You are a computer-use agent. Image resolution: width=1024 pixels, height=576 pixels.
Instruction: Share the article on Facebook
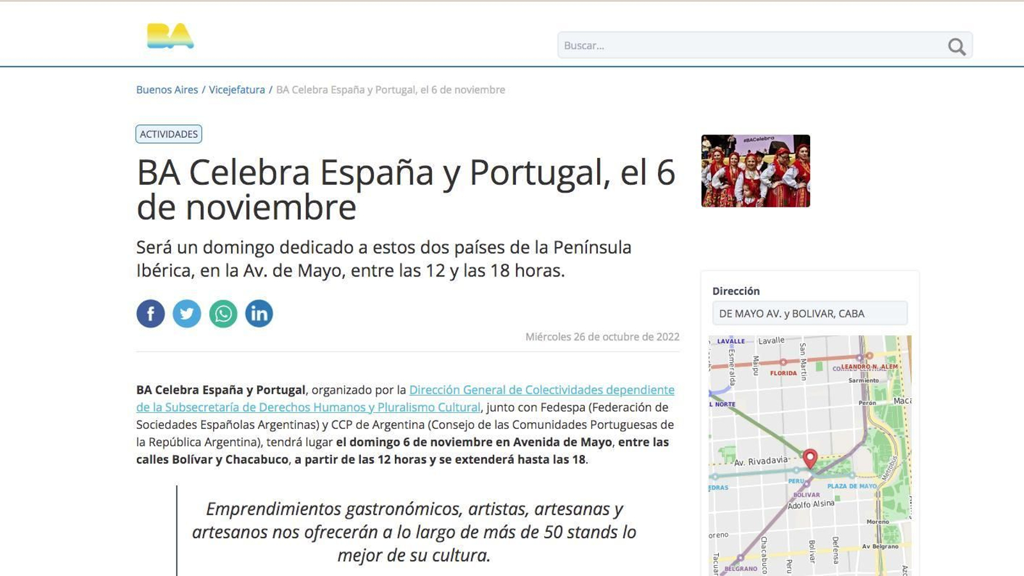pos(151,313)
